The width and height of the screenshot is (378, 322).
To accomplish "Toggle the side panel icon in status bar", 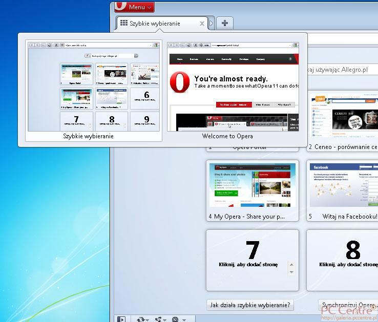I will pos(121,319).
